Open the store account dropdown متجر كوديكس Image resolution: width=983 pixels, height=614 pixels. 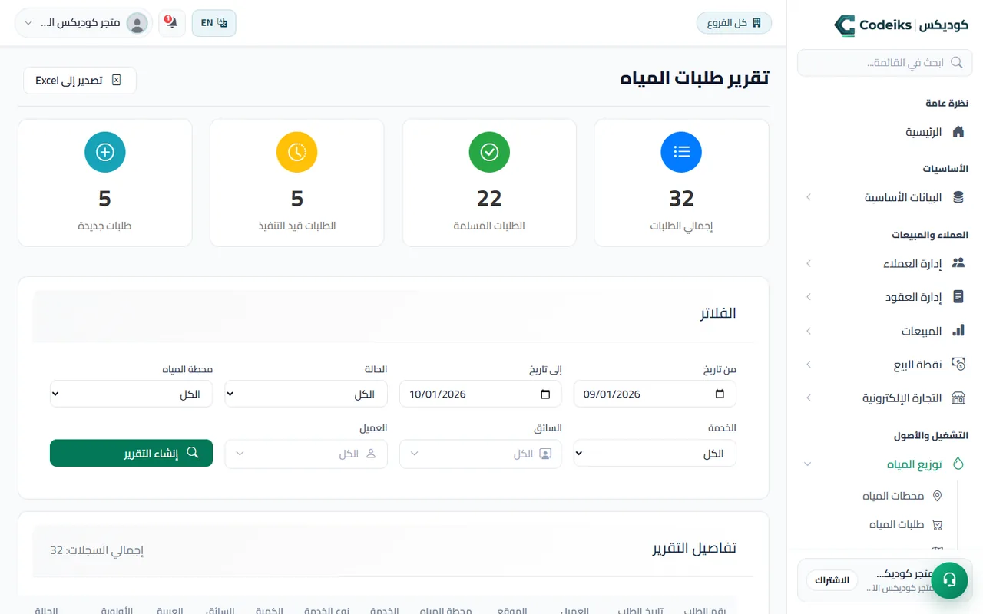click(x=83, y=23)
